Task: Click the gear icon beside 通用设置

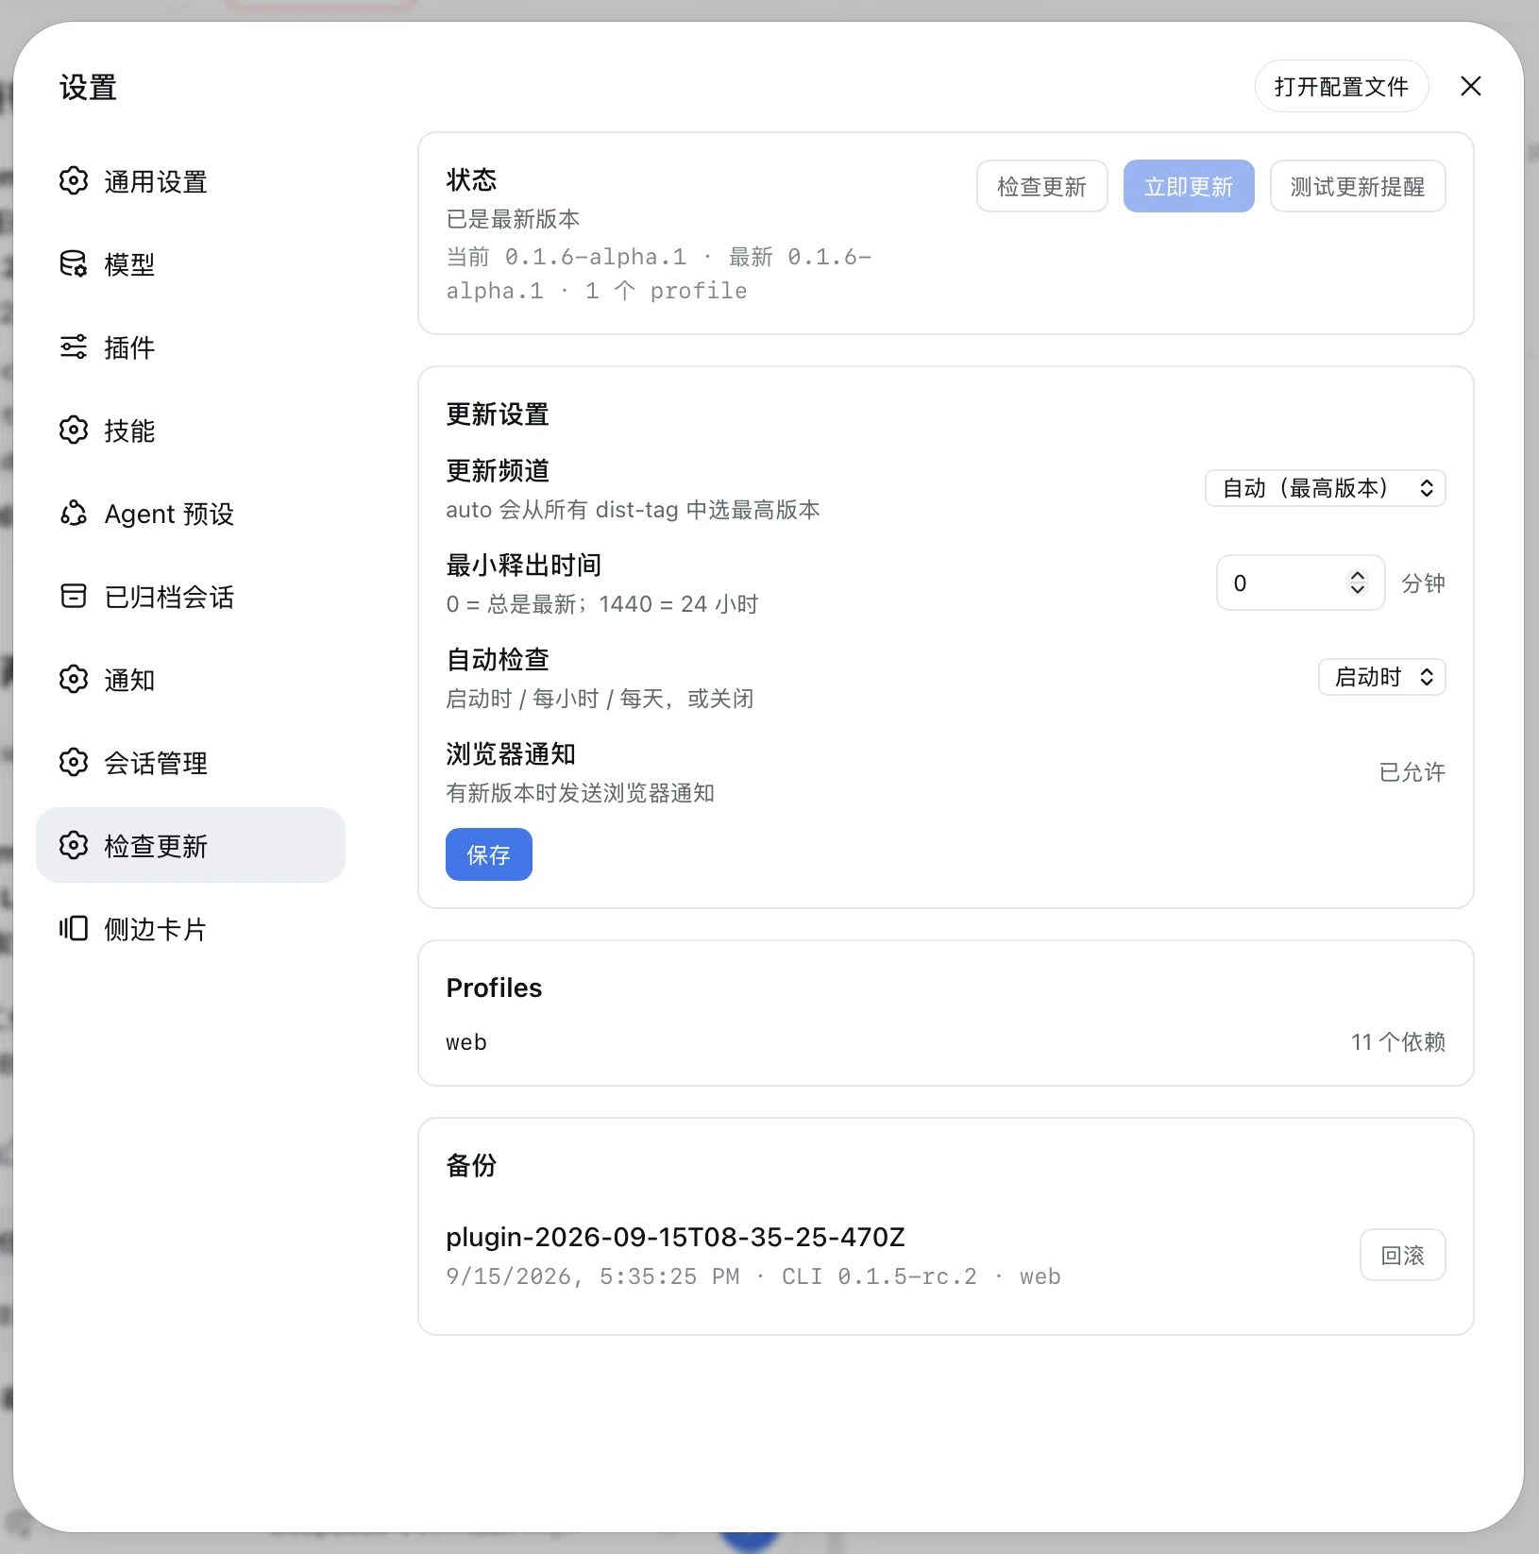Action: (x=74, y=180)
